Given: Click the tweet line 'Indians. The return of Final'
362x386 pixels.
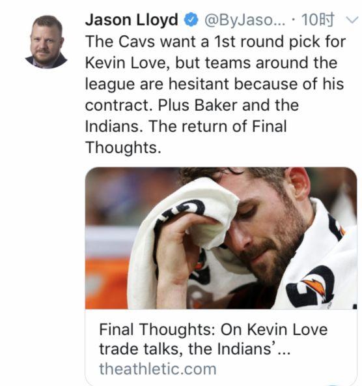Looking at the screenshot, I should coord(186,126).
